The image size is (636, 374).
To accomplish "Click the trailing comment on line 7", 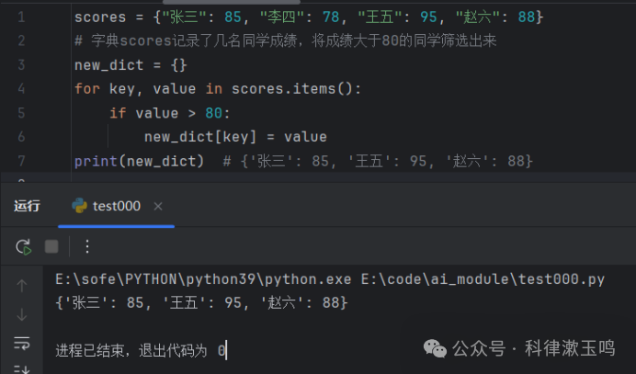I will click(x=378, y=162).
